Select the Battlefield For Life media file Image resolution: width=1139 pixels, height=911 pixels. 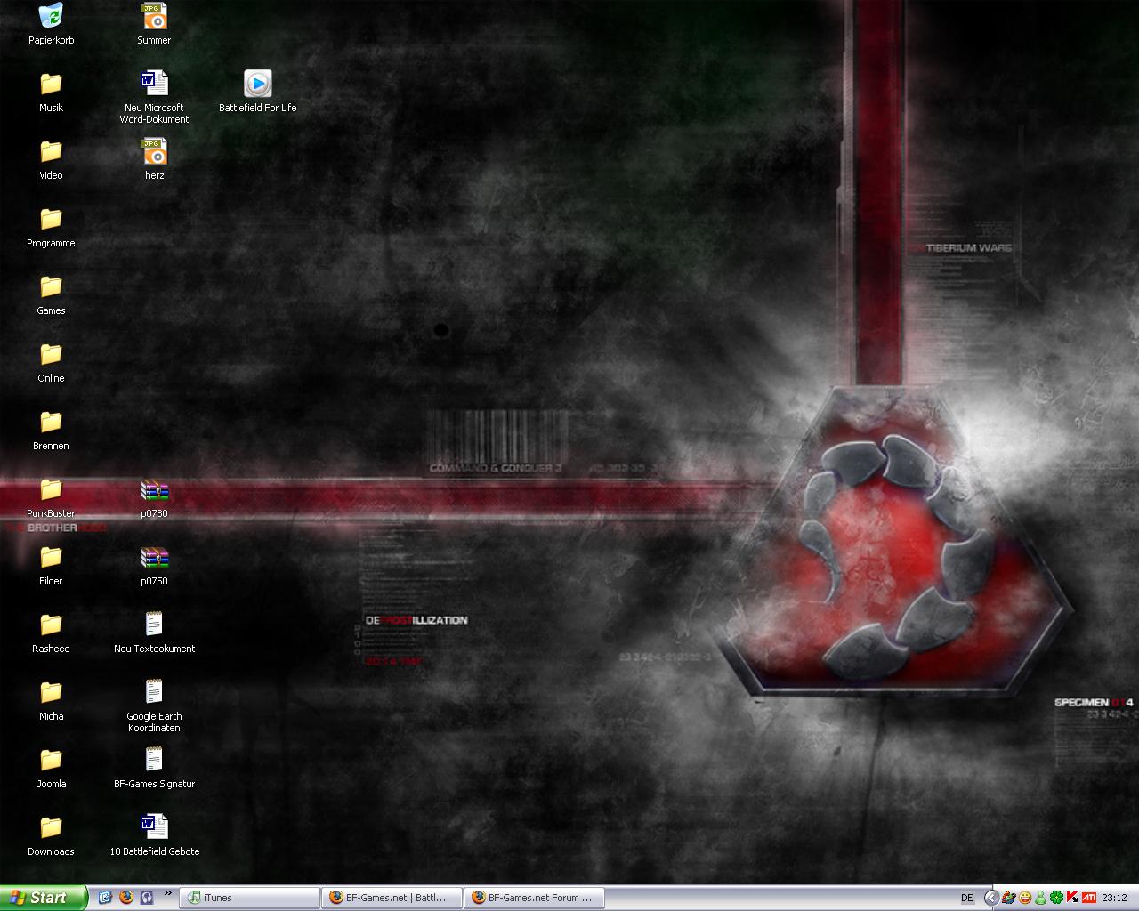257,85
